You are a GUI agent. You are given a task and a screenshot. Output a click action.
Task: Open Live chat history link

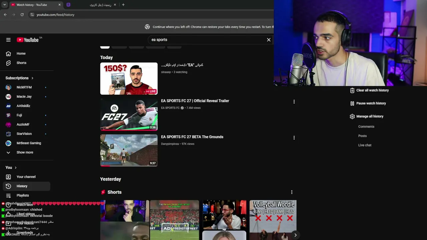pyautogui.click(x=365, y=145)
